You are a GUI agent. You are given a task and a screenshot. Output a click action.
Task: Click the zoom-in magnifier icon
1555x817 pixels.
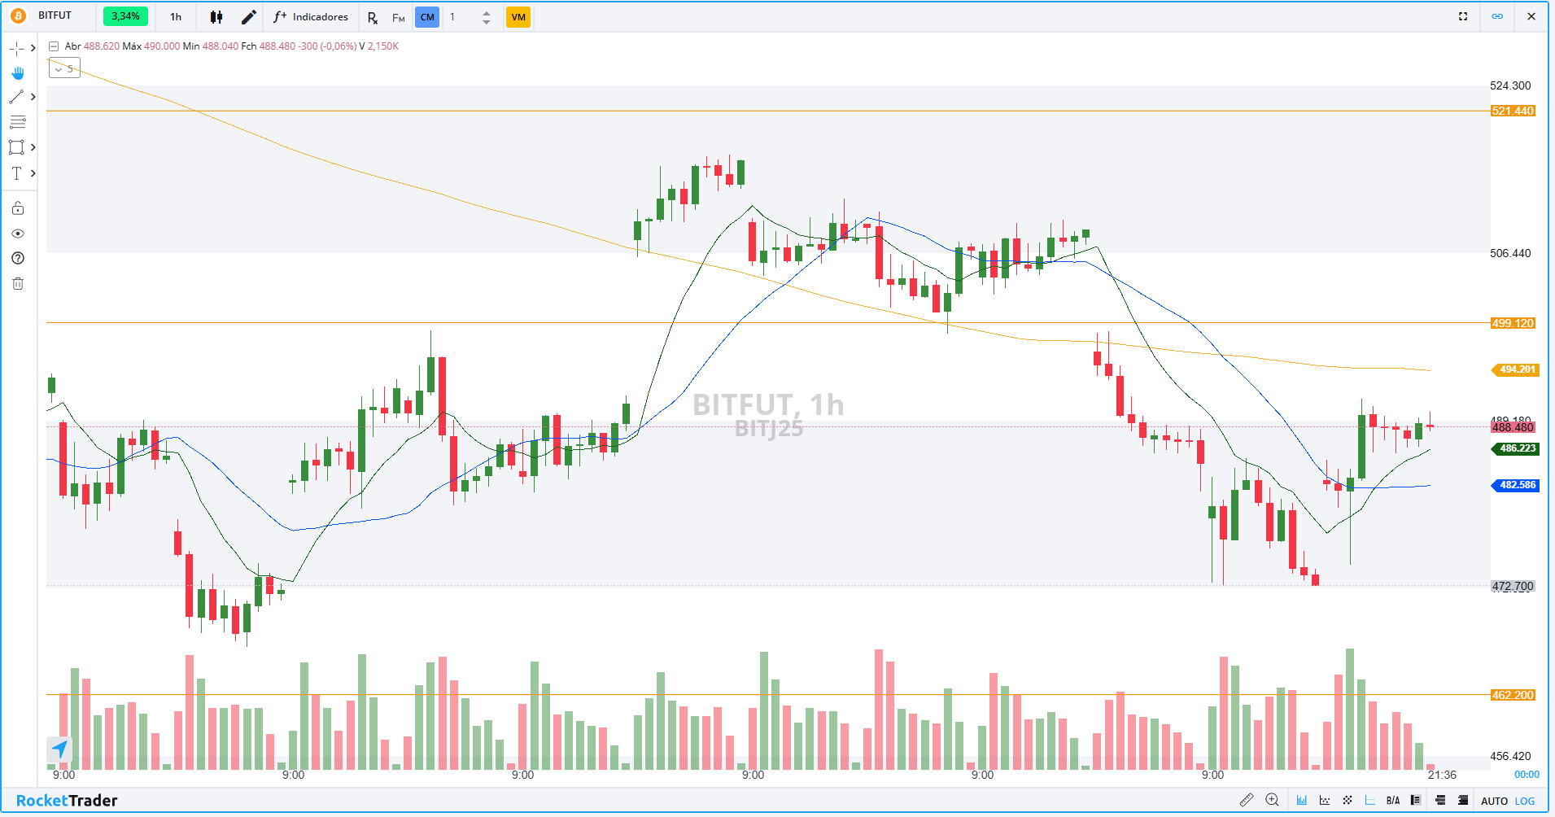tap(1273, 800)
